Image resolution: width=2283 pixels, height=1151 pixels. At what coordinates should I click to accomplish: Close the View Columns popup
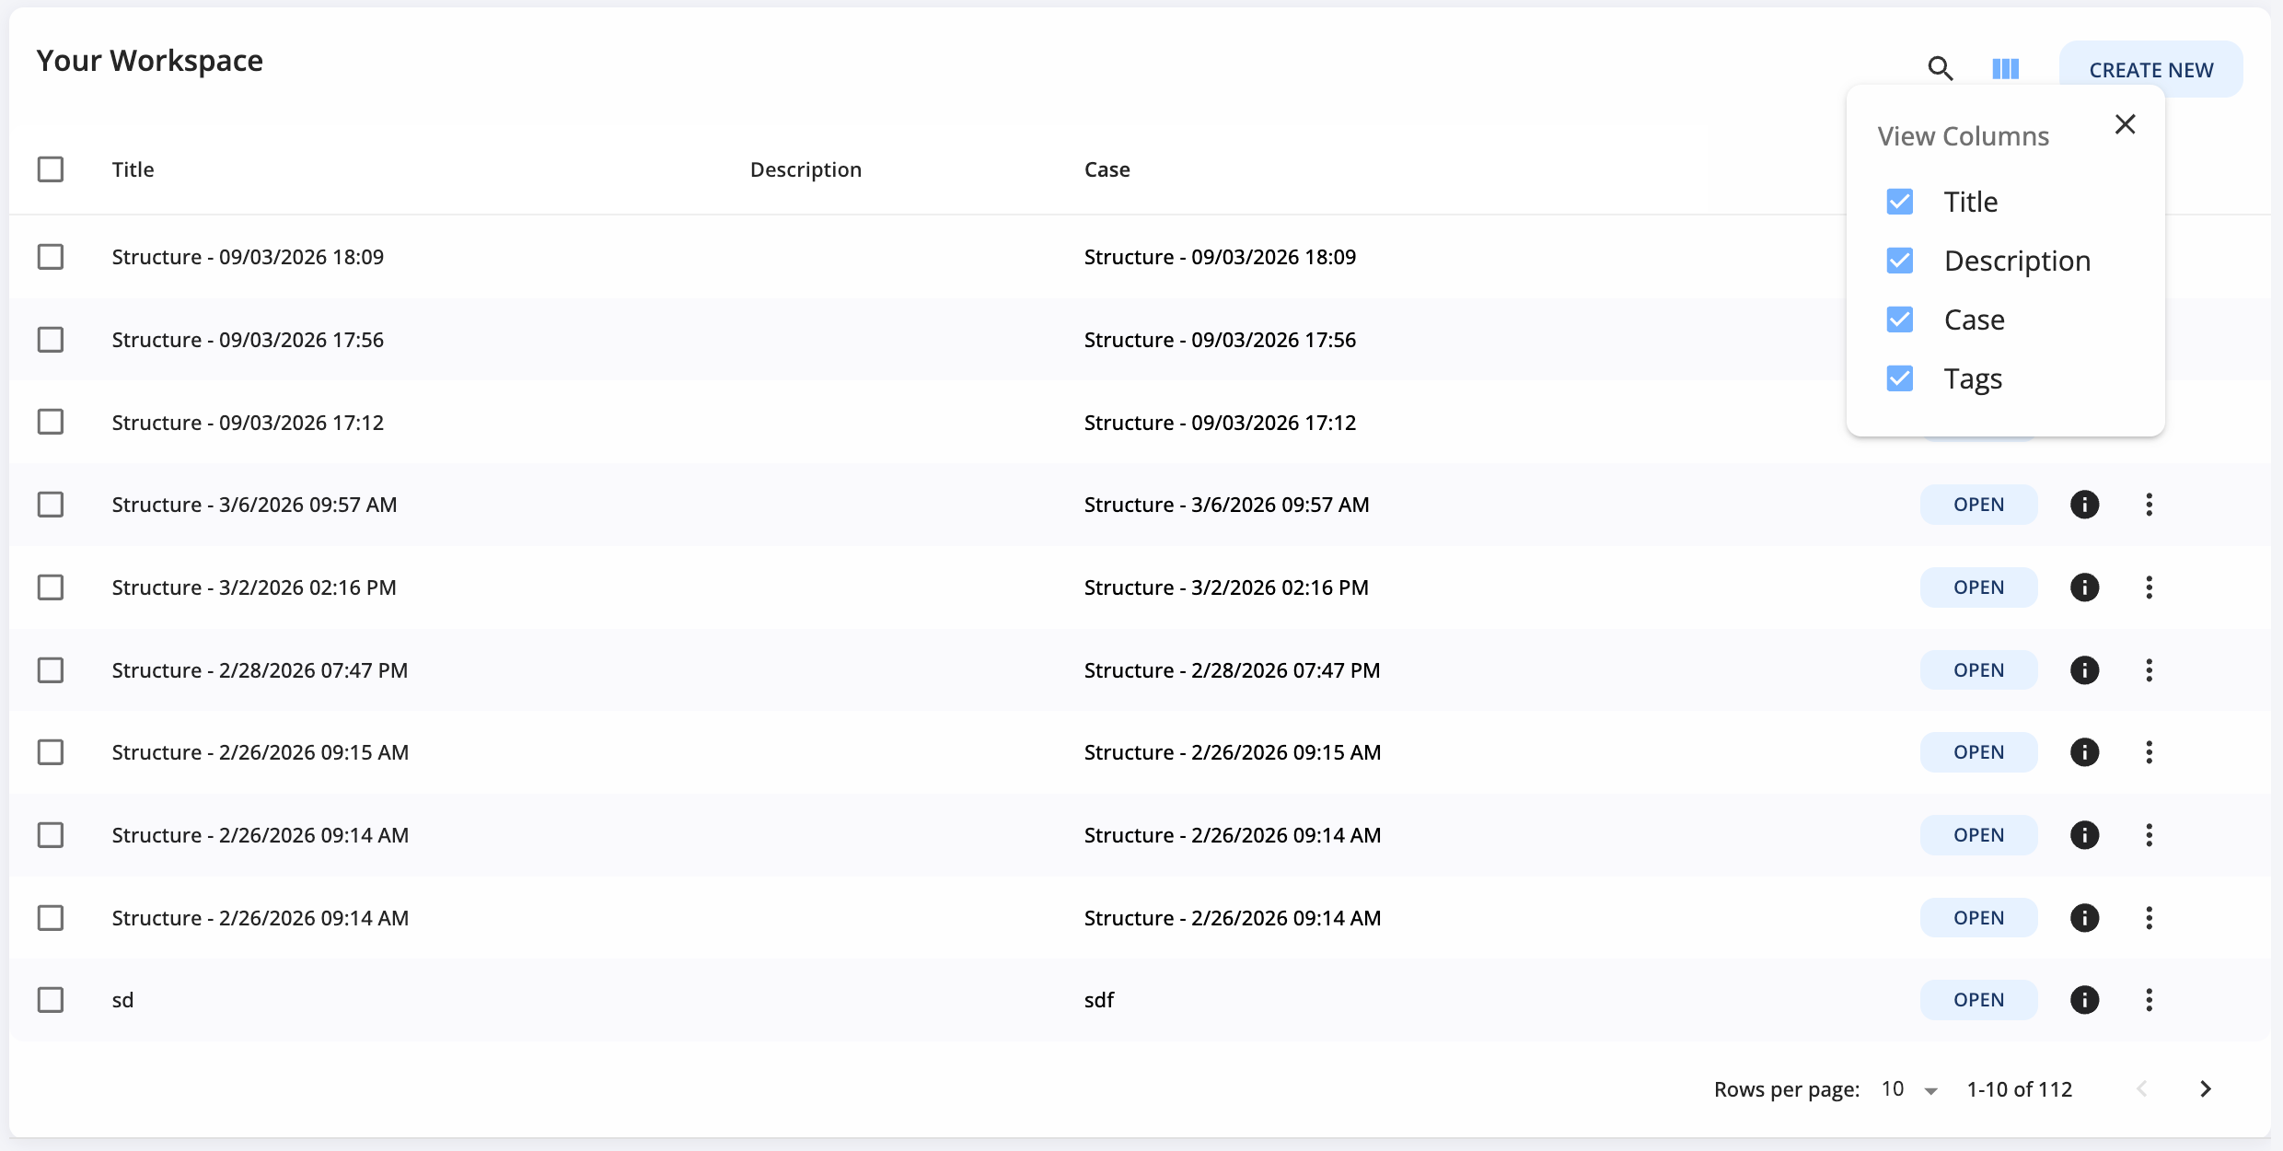2125,124
